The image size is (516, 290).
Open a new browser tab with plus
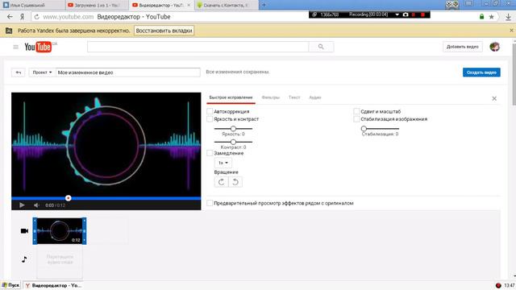coord(264,5)
